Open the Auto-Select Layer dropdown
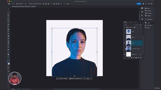161x90 pixels. pyautogui.click(x=26, y=4)
